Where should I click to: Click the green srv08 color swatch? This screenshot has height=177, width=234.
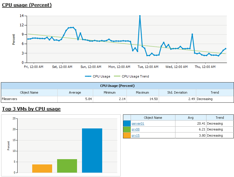point(127,129)
